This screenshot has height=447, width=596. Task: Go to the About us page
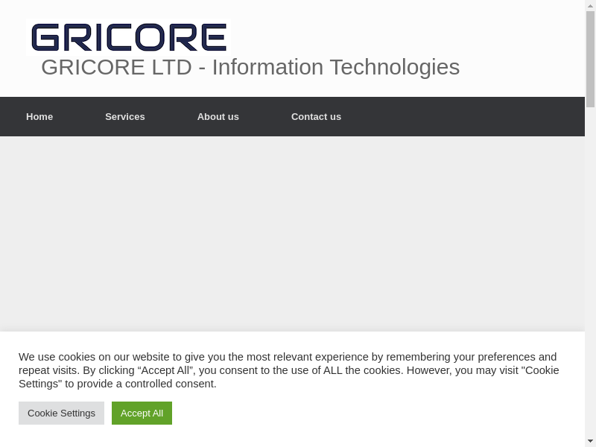point(218,116)
